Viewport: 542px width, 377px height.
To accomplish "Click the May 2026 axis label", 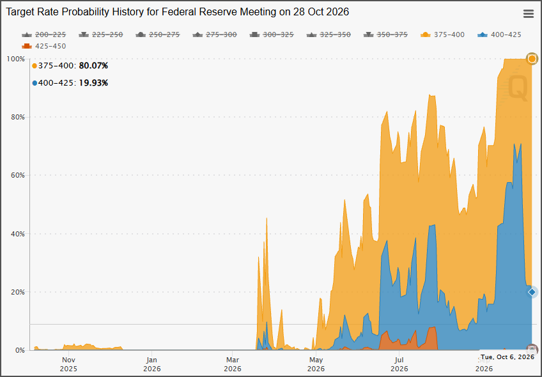I will tap(316, 365).
